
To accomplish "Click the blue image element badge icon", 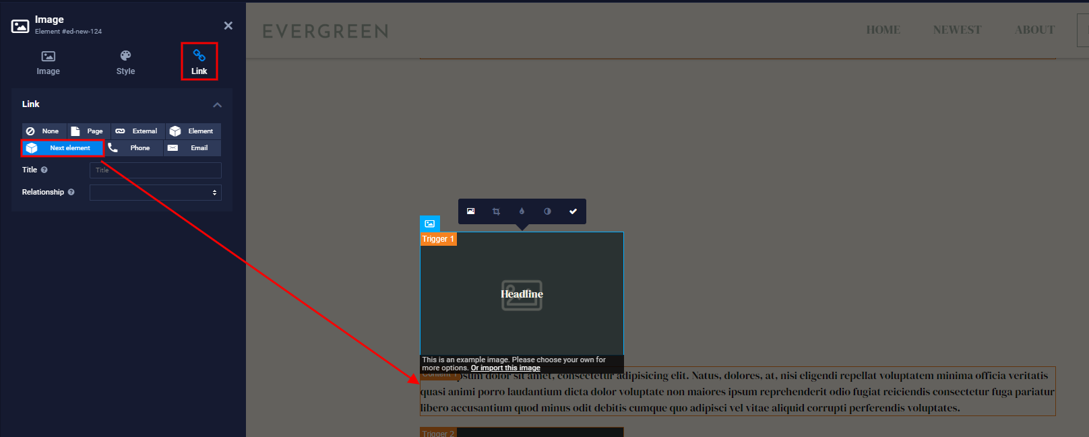I will coord(430,224).
